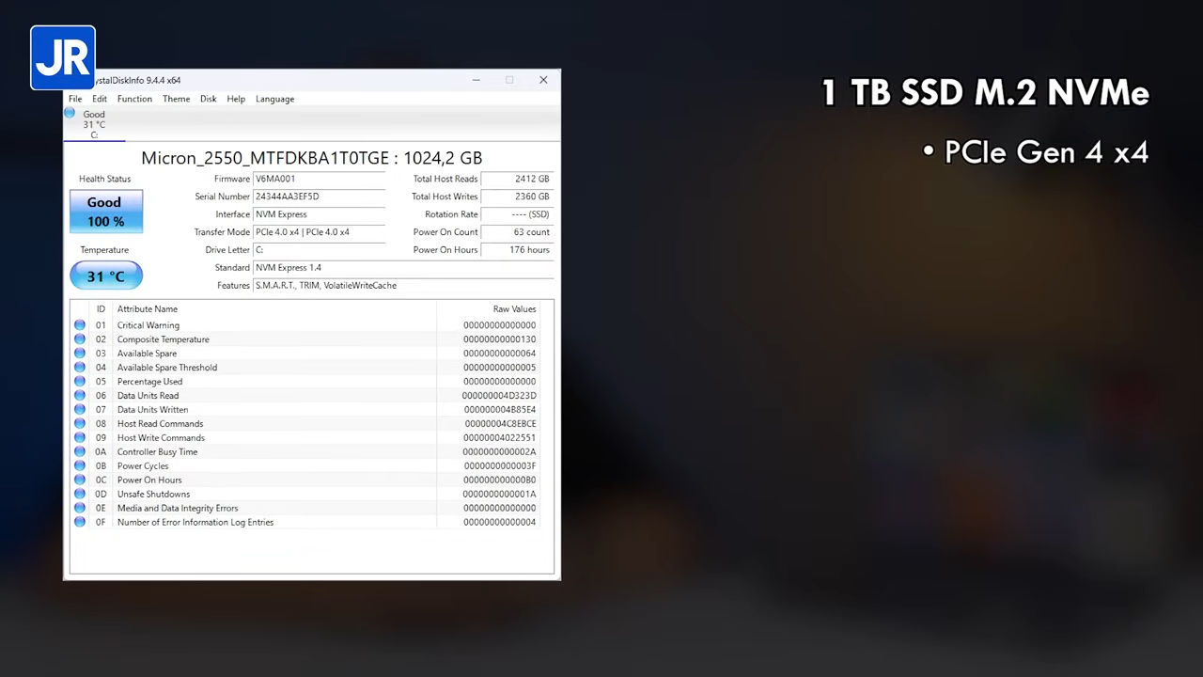Open the Language menu
The image size is (1203, 677).
coord(274,99)
